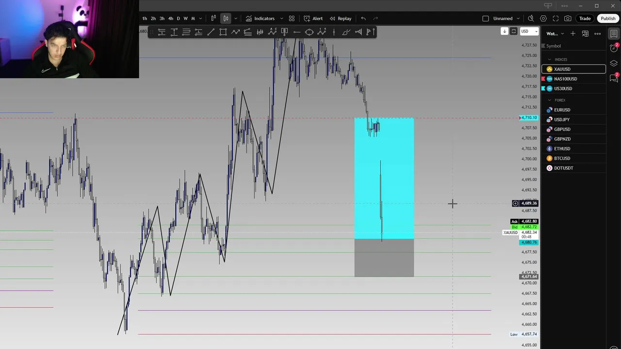This screenshot has height=349, width=621.
Task: Click the plus button at crosshair price
Action: click(x=515, y=203)
